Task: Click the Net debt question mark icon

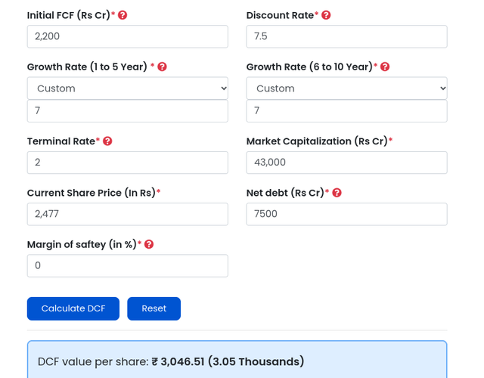Action: 337,193
